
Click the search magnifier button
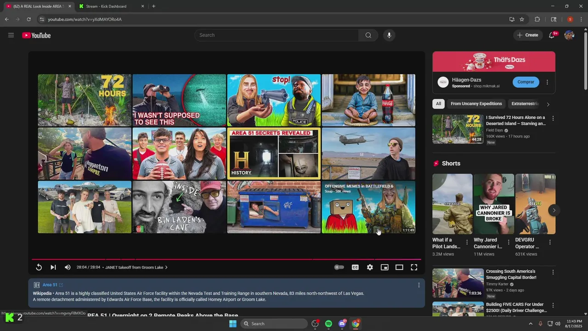(368, 35)
